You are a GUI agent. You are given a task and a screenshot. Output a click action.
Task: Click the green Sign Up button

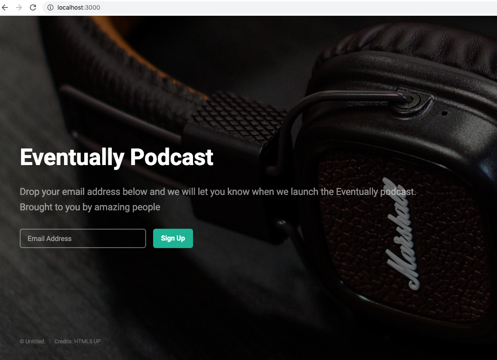pos(173,238)
